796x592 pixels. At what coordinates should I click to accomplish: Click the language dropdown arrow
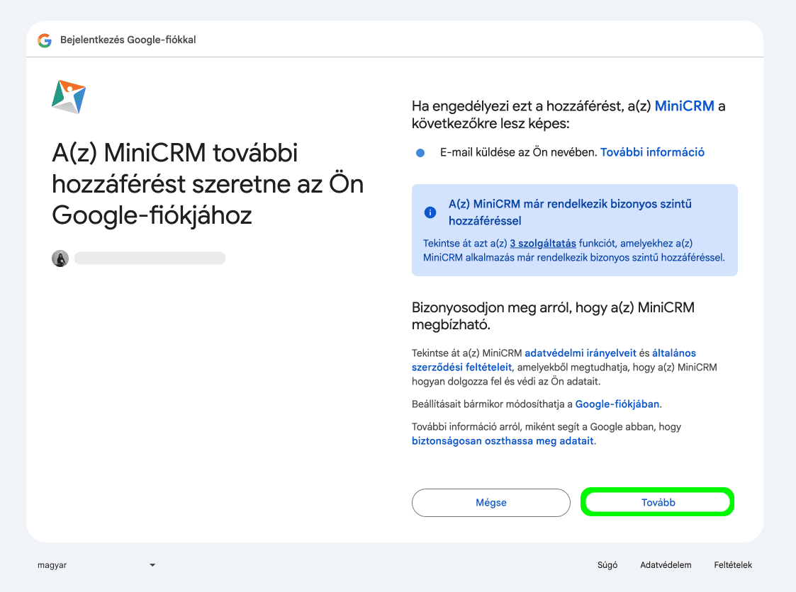pyautogui.click(x=152, y=565)
